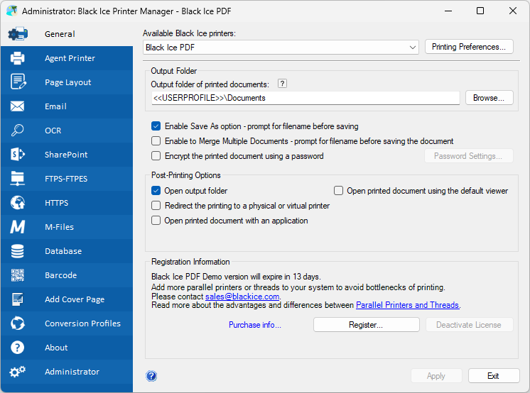Click the Register button

pyautogui.click(x=366, y=325)
